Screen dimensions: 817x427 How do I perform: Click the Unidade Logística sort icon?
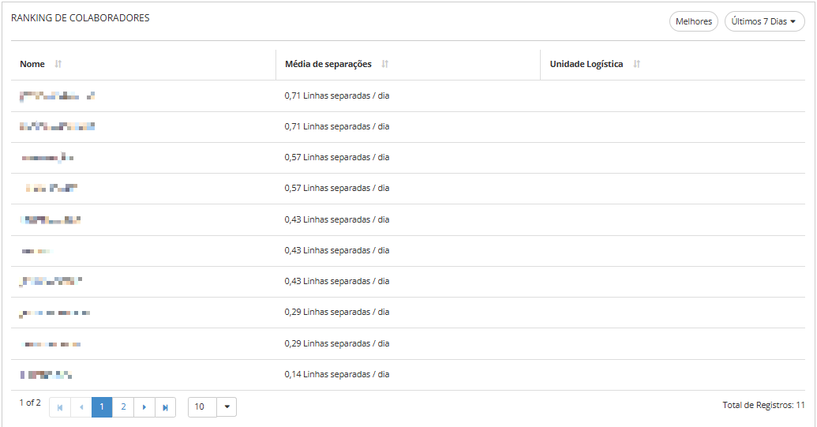pos(637,64)
